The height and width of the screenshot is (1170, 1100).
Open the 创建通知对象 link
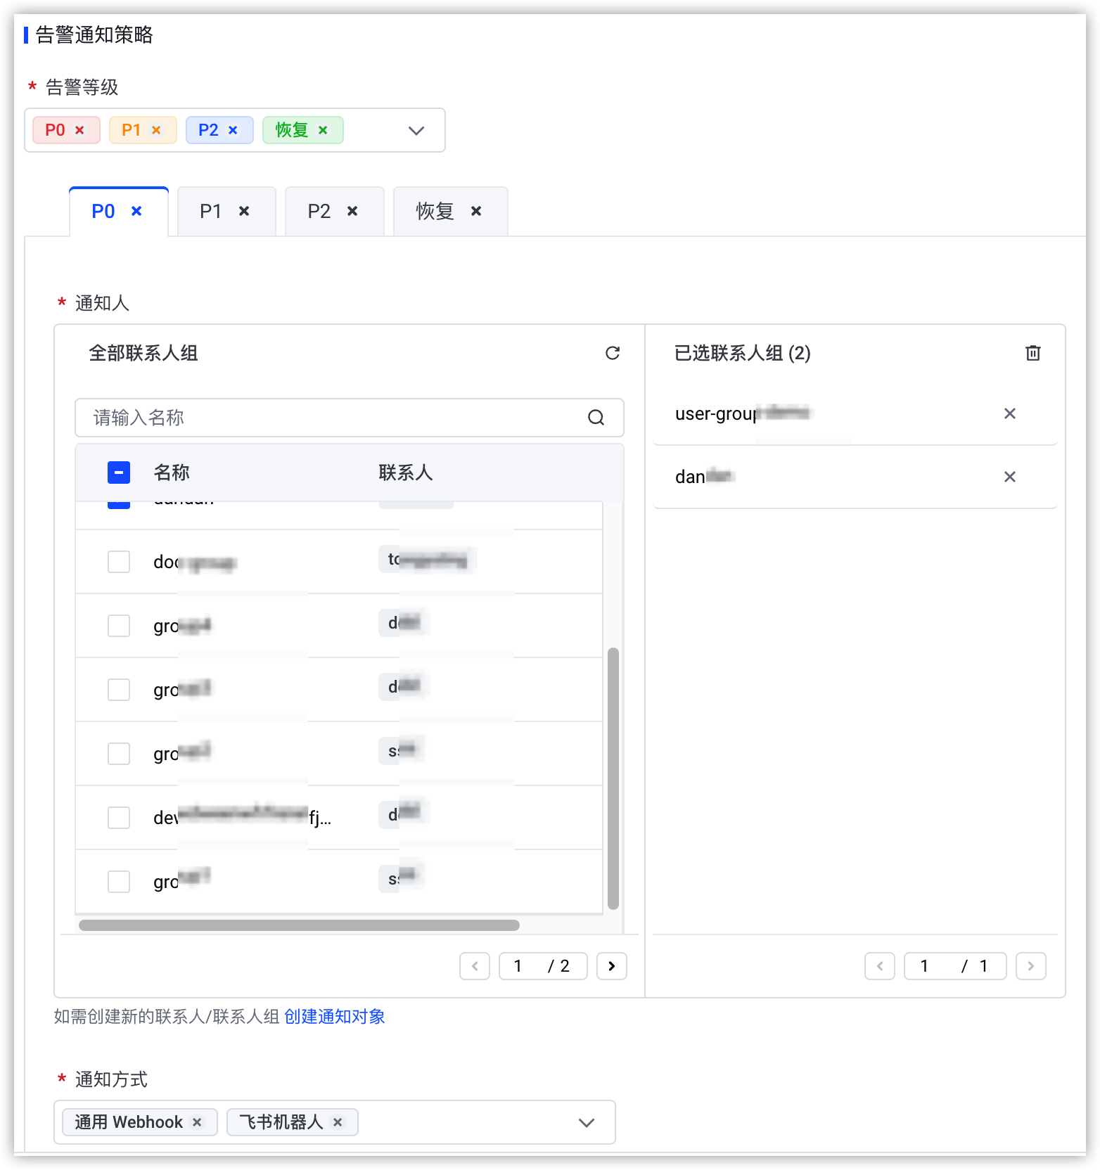335,1017
